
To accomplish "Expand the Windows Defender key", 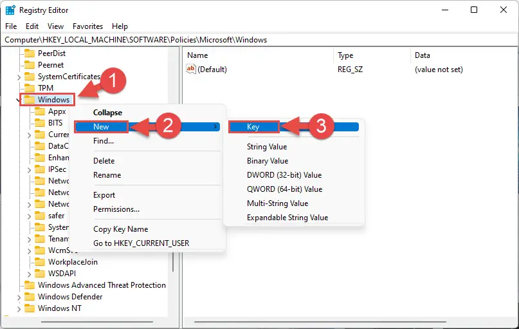I will (x=19, y=297).
